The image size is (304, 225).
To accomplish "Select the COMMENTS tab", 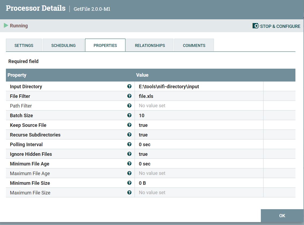I will point(194,45).
